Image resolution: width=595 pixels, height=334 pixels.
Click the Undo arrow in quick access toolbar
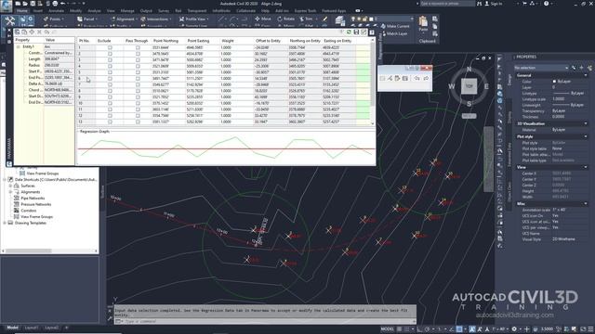tap(63, 4)
